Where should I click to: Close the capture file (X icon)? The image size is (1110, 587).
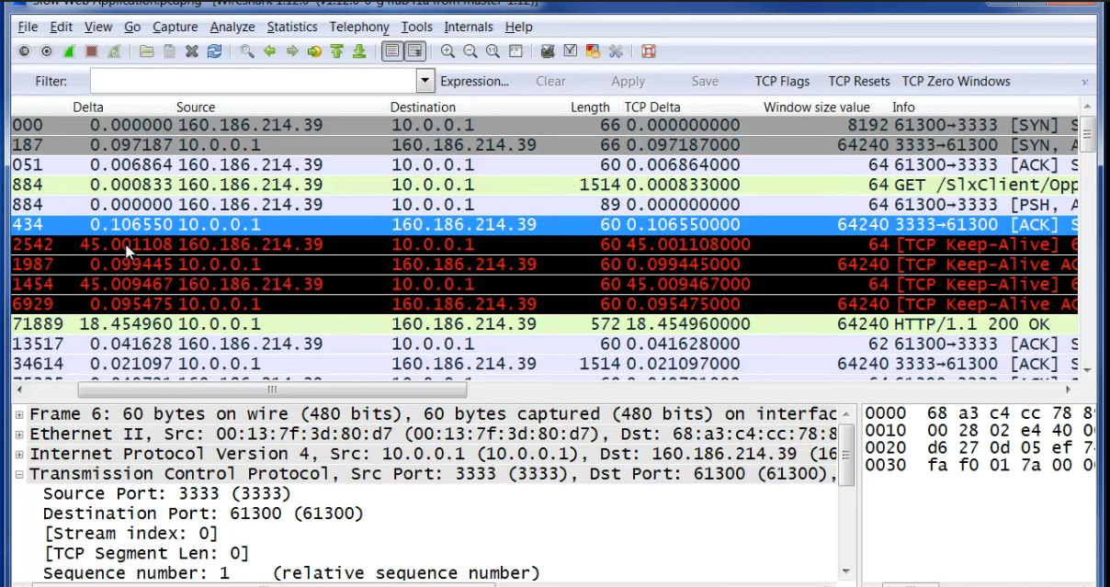192,51
